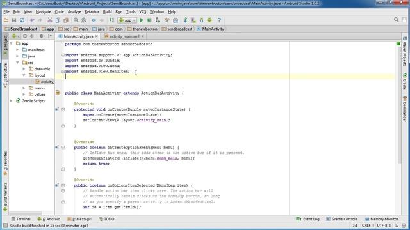Click MainActivity breadcrumb
This screenshot has height=230, width=410.
[211, 29]
